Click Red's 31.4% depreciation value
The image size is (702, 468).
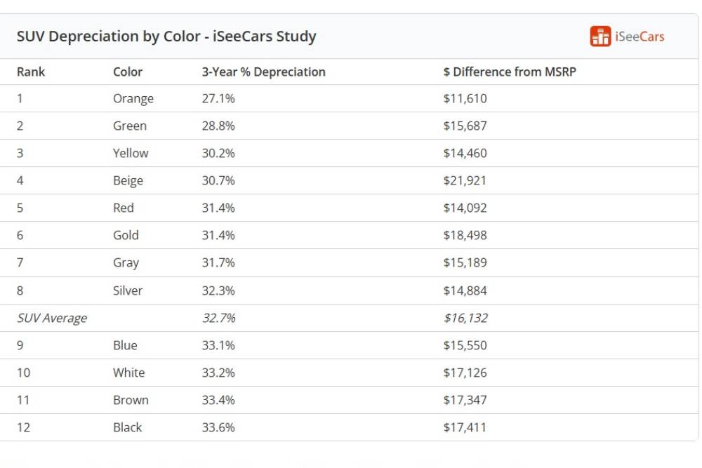(x=218, y=208)
